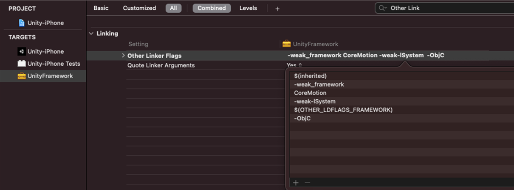Select the Basic settings tab
The height and width of the screenshot is (190, 514).
coord(101,8)
